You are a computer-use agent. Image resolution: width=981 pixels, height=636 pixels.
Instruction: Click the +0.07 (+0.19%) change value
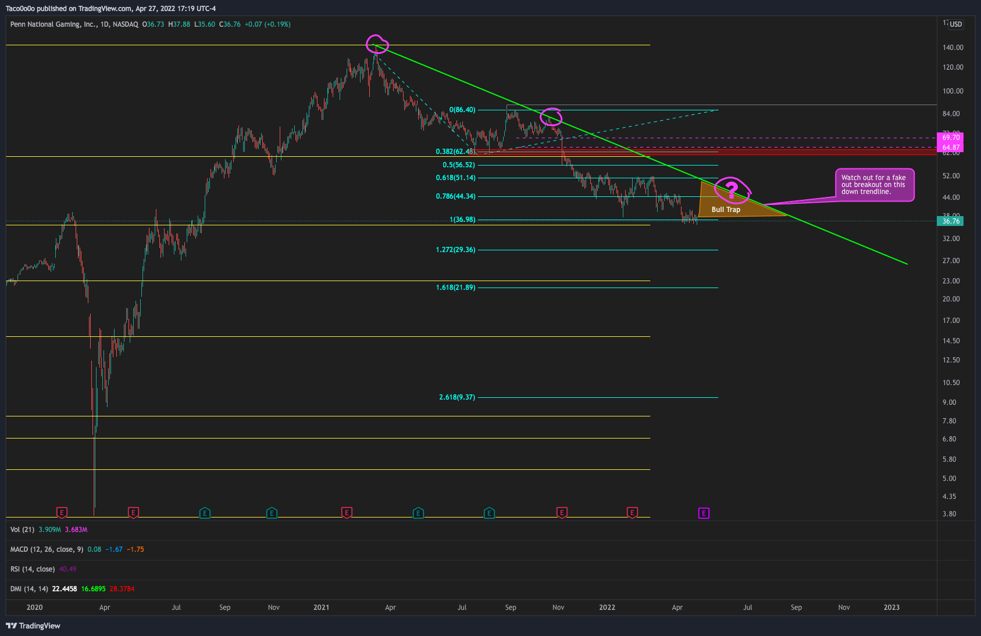tap(267, 24)
